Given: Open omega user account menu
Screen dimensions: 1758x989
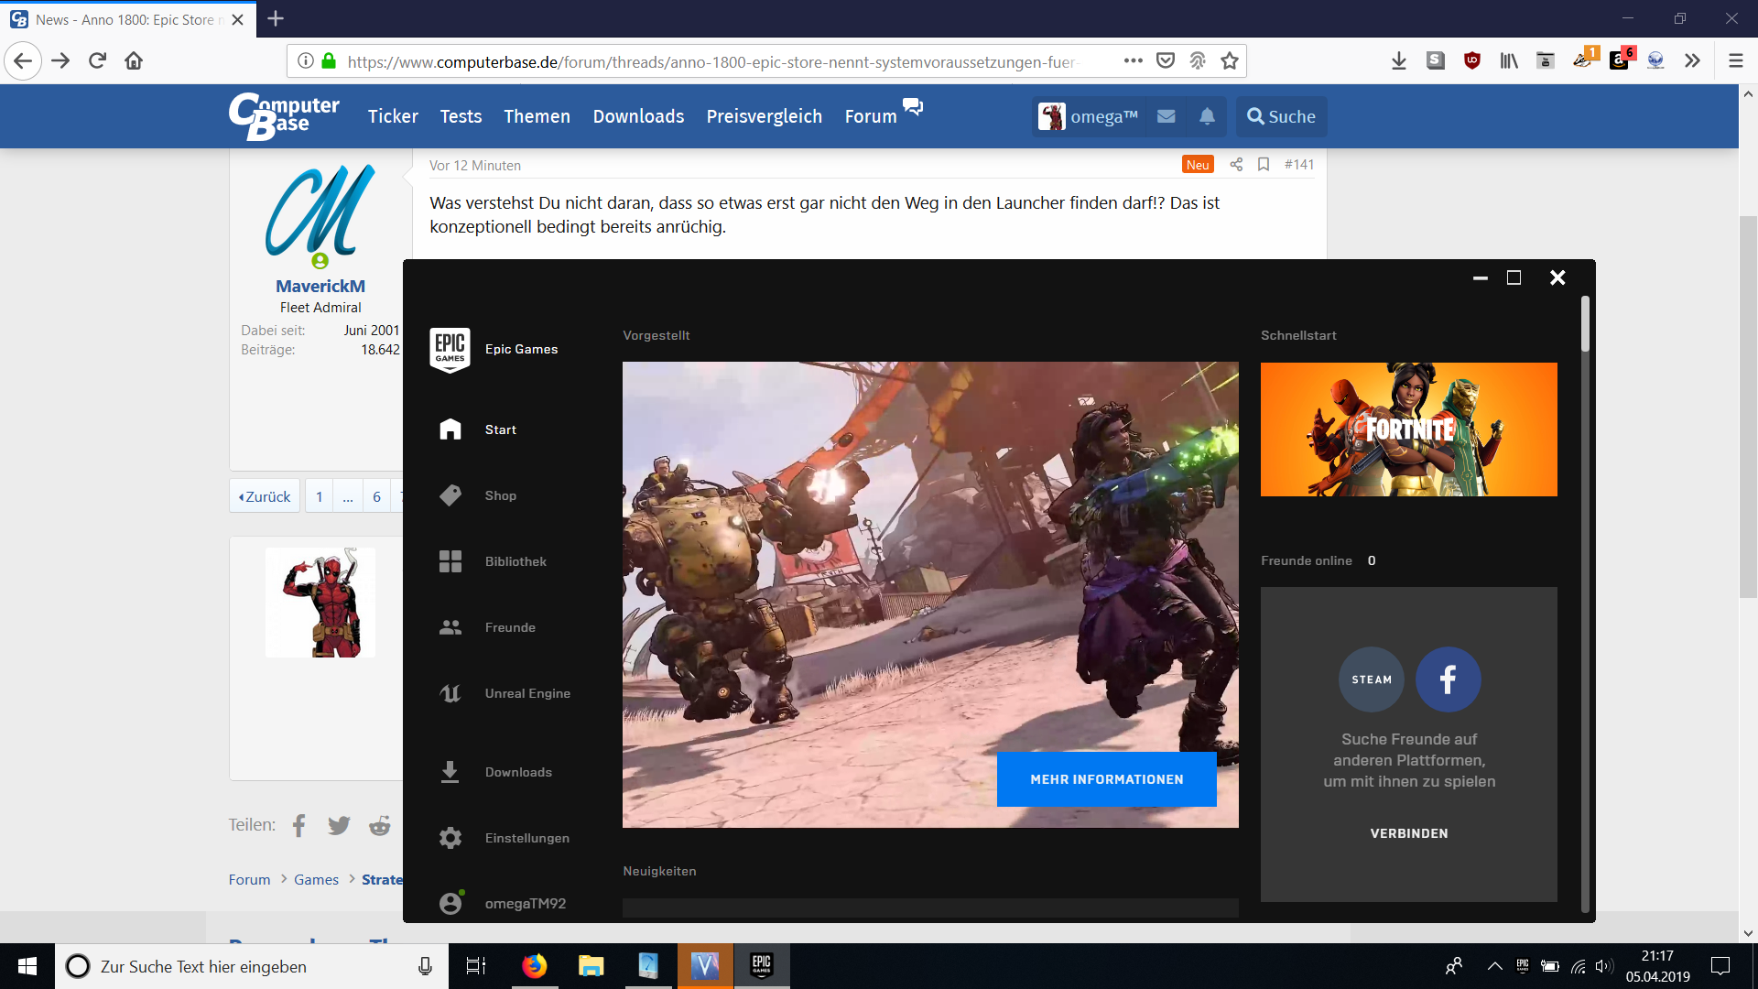Looking at the screenshot, I should (1089, 116).
